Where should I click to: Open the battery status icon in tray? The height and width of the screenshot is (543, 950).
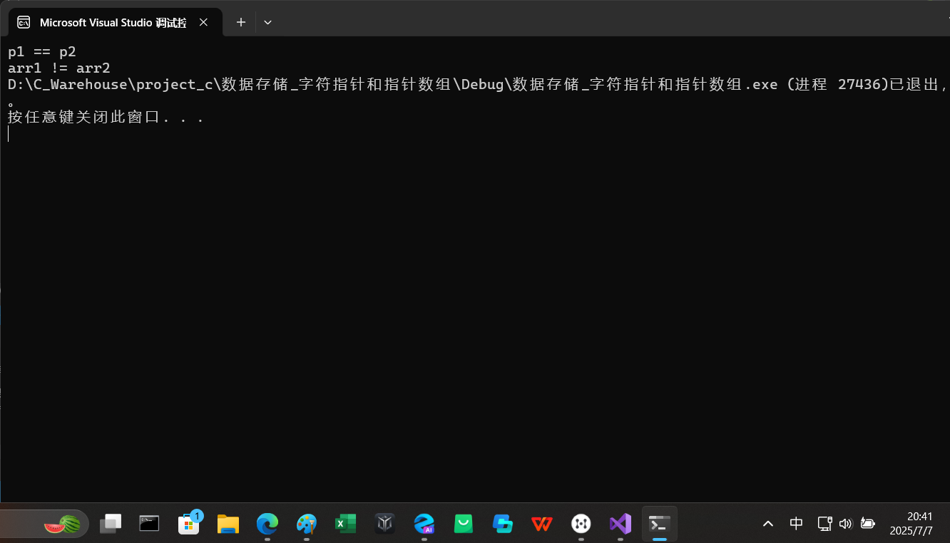(x=867, y=524)
